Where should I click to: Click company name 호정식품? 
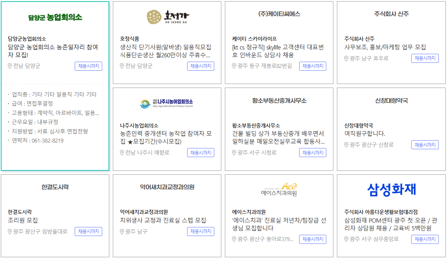pos(129,39)
